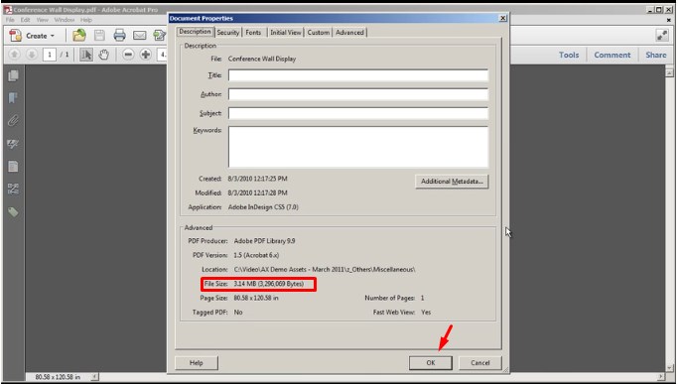Open the File menu
678x384 pixels.
click(x=10, y=20)
